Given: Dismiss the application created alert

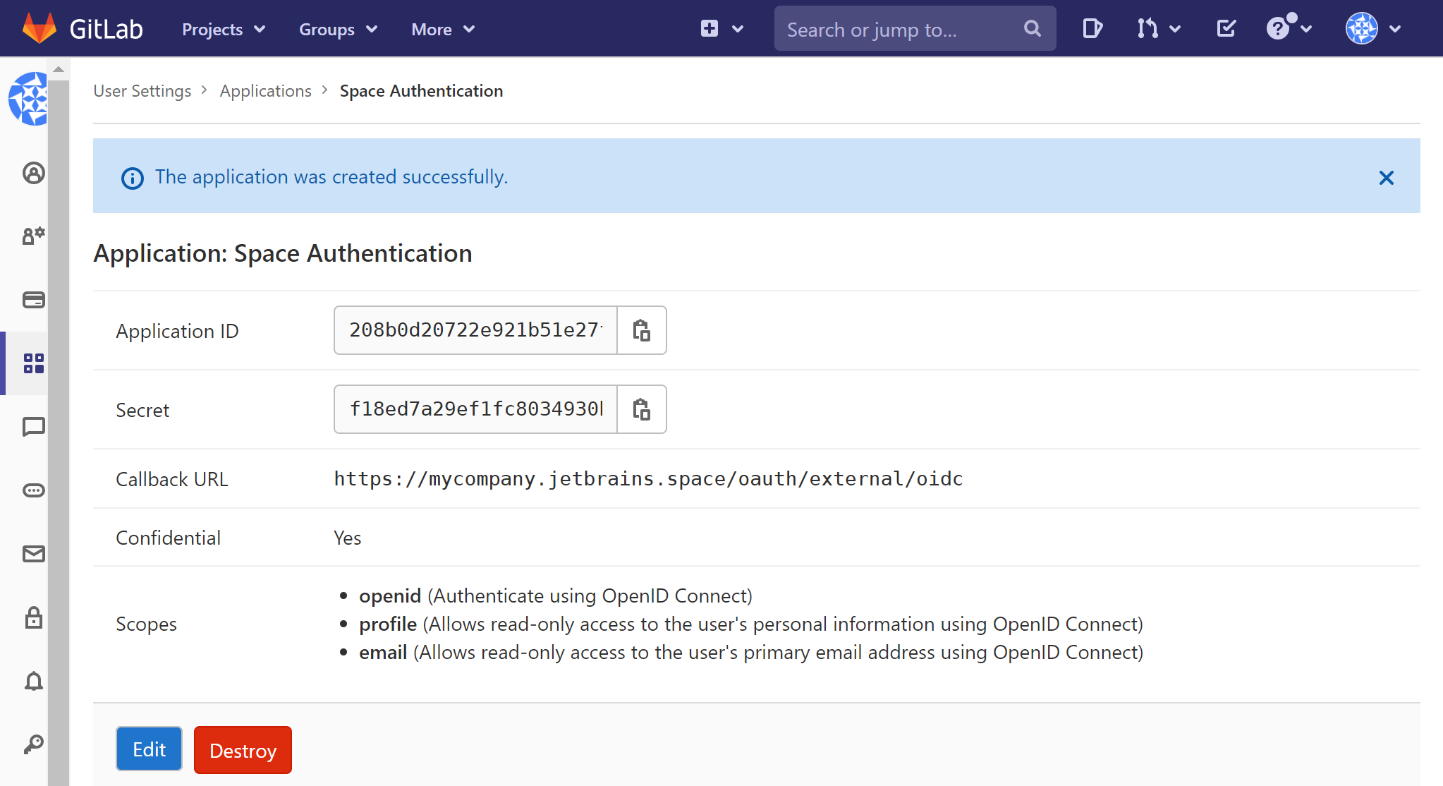Looking at the screenshot, I should coord(1387,177).
